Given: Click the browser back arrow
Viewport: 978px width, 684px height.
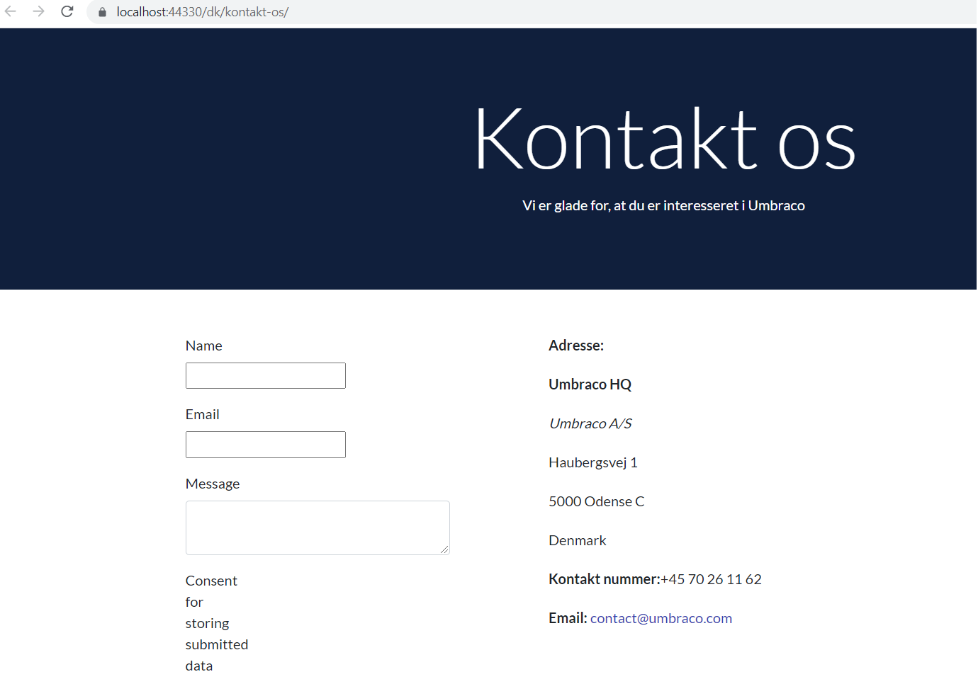Looking at the screenshot, I should click(x=11, y=11).
